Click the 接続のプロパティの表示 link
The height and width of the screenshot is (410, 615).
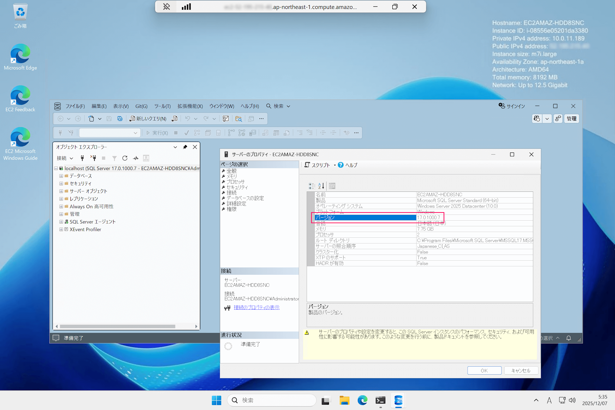256,307
